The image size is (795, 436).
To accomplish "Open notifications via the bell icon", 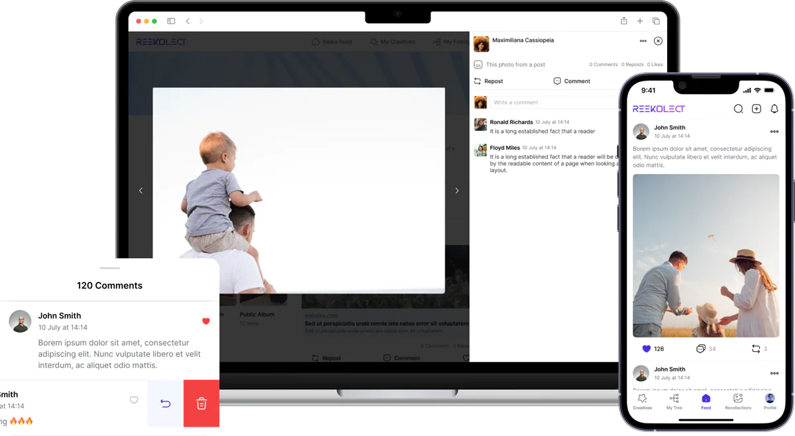I will pyautogui.click(x=774, y=109).
